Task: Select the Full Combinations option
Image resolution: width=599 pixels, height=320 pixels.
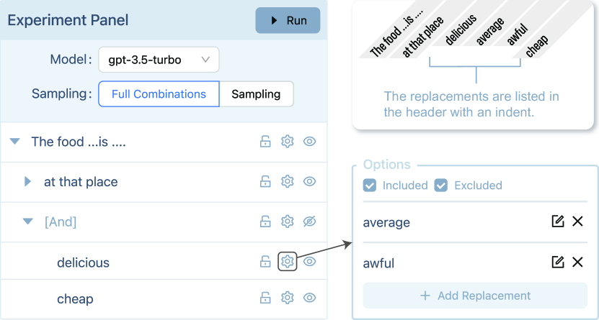Action: point(159,94)
